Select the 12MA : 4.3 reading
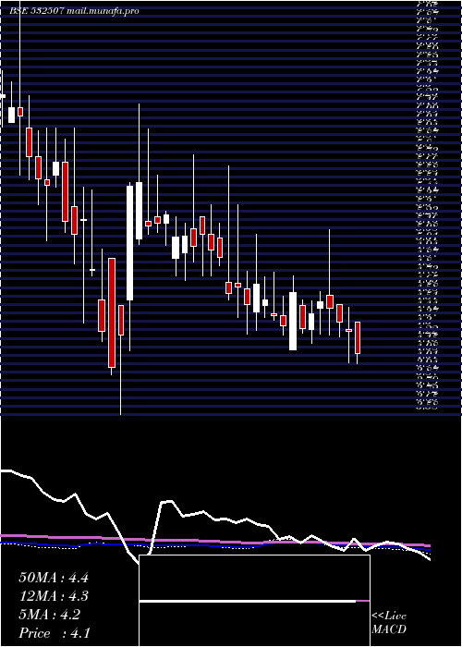This screenshot has width=462, height=647. pyautogui.click(x=54, y=596)
